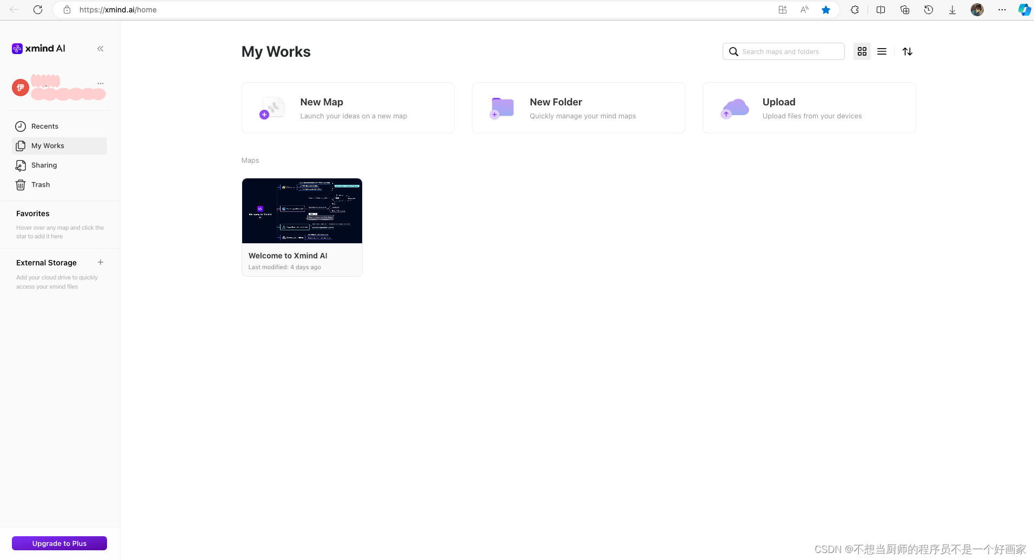Click the Welcome to Xmind AI title
Screen dimensions: 1034x560
(288, 256)
